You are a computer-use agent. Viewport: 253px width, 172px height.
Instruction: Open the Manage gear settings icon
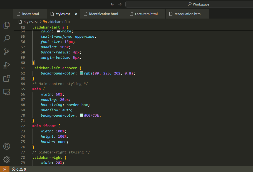pyautogui.click(x=7, y=160)
